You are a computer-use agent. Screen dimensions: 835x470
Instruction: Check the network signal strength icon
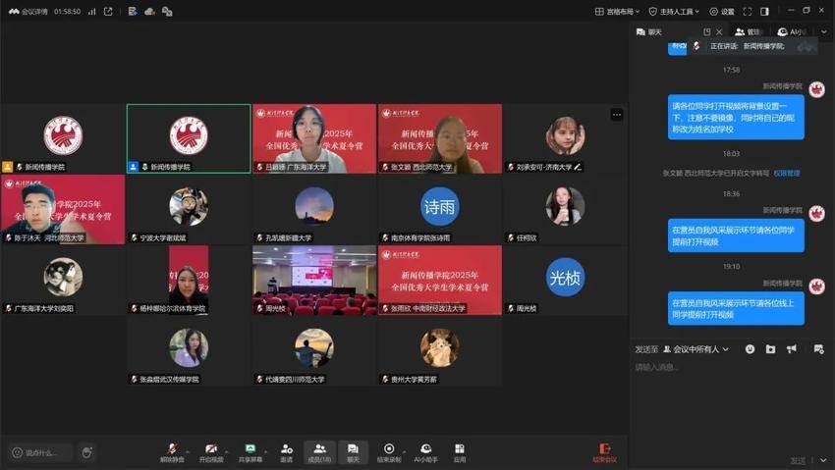[x=91, y=11]
